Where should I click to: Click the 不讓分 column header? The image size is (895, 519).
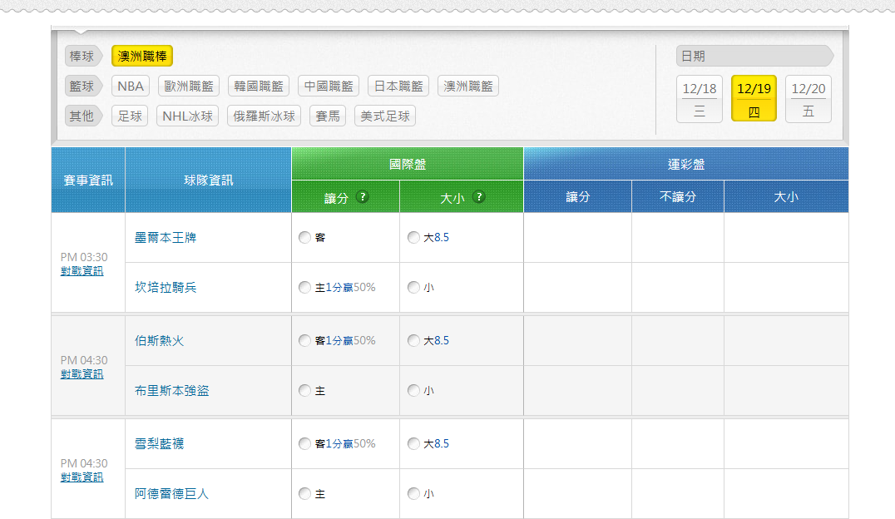678,197
